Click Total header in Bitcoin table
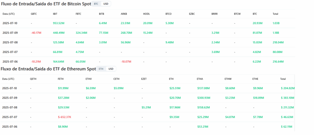This screenshot has width=314, height=135. click(x=275, y=14)
